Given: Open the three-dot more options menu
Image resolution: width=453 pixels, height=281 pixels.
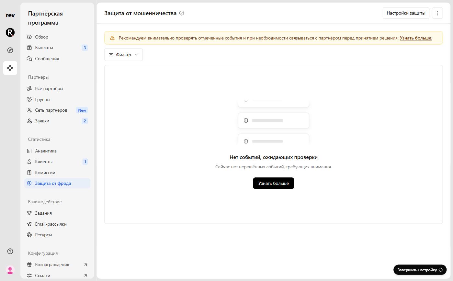Looking at the screenshot, I should 437,13.
